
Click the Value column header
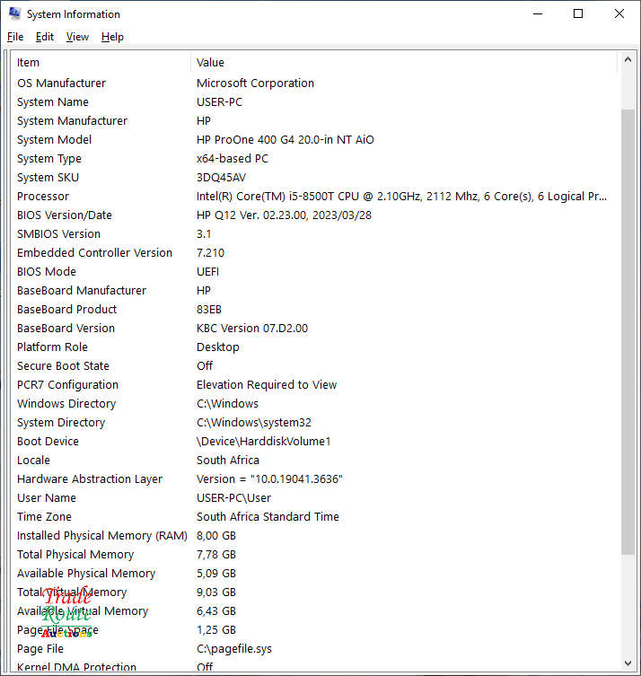point(403,63)
